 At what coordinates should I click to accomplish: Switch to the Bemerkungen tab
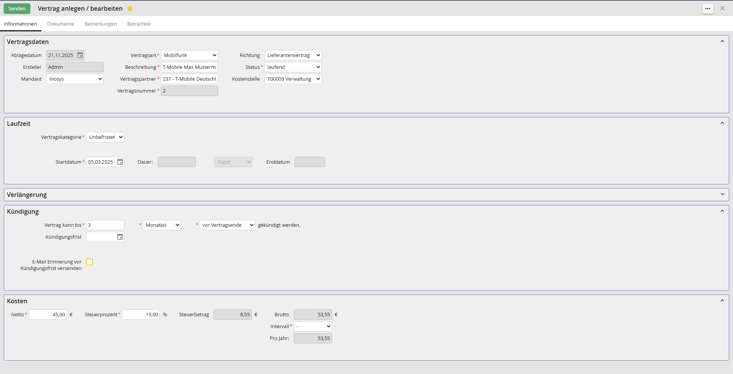point(101,24)
